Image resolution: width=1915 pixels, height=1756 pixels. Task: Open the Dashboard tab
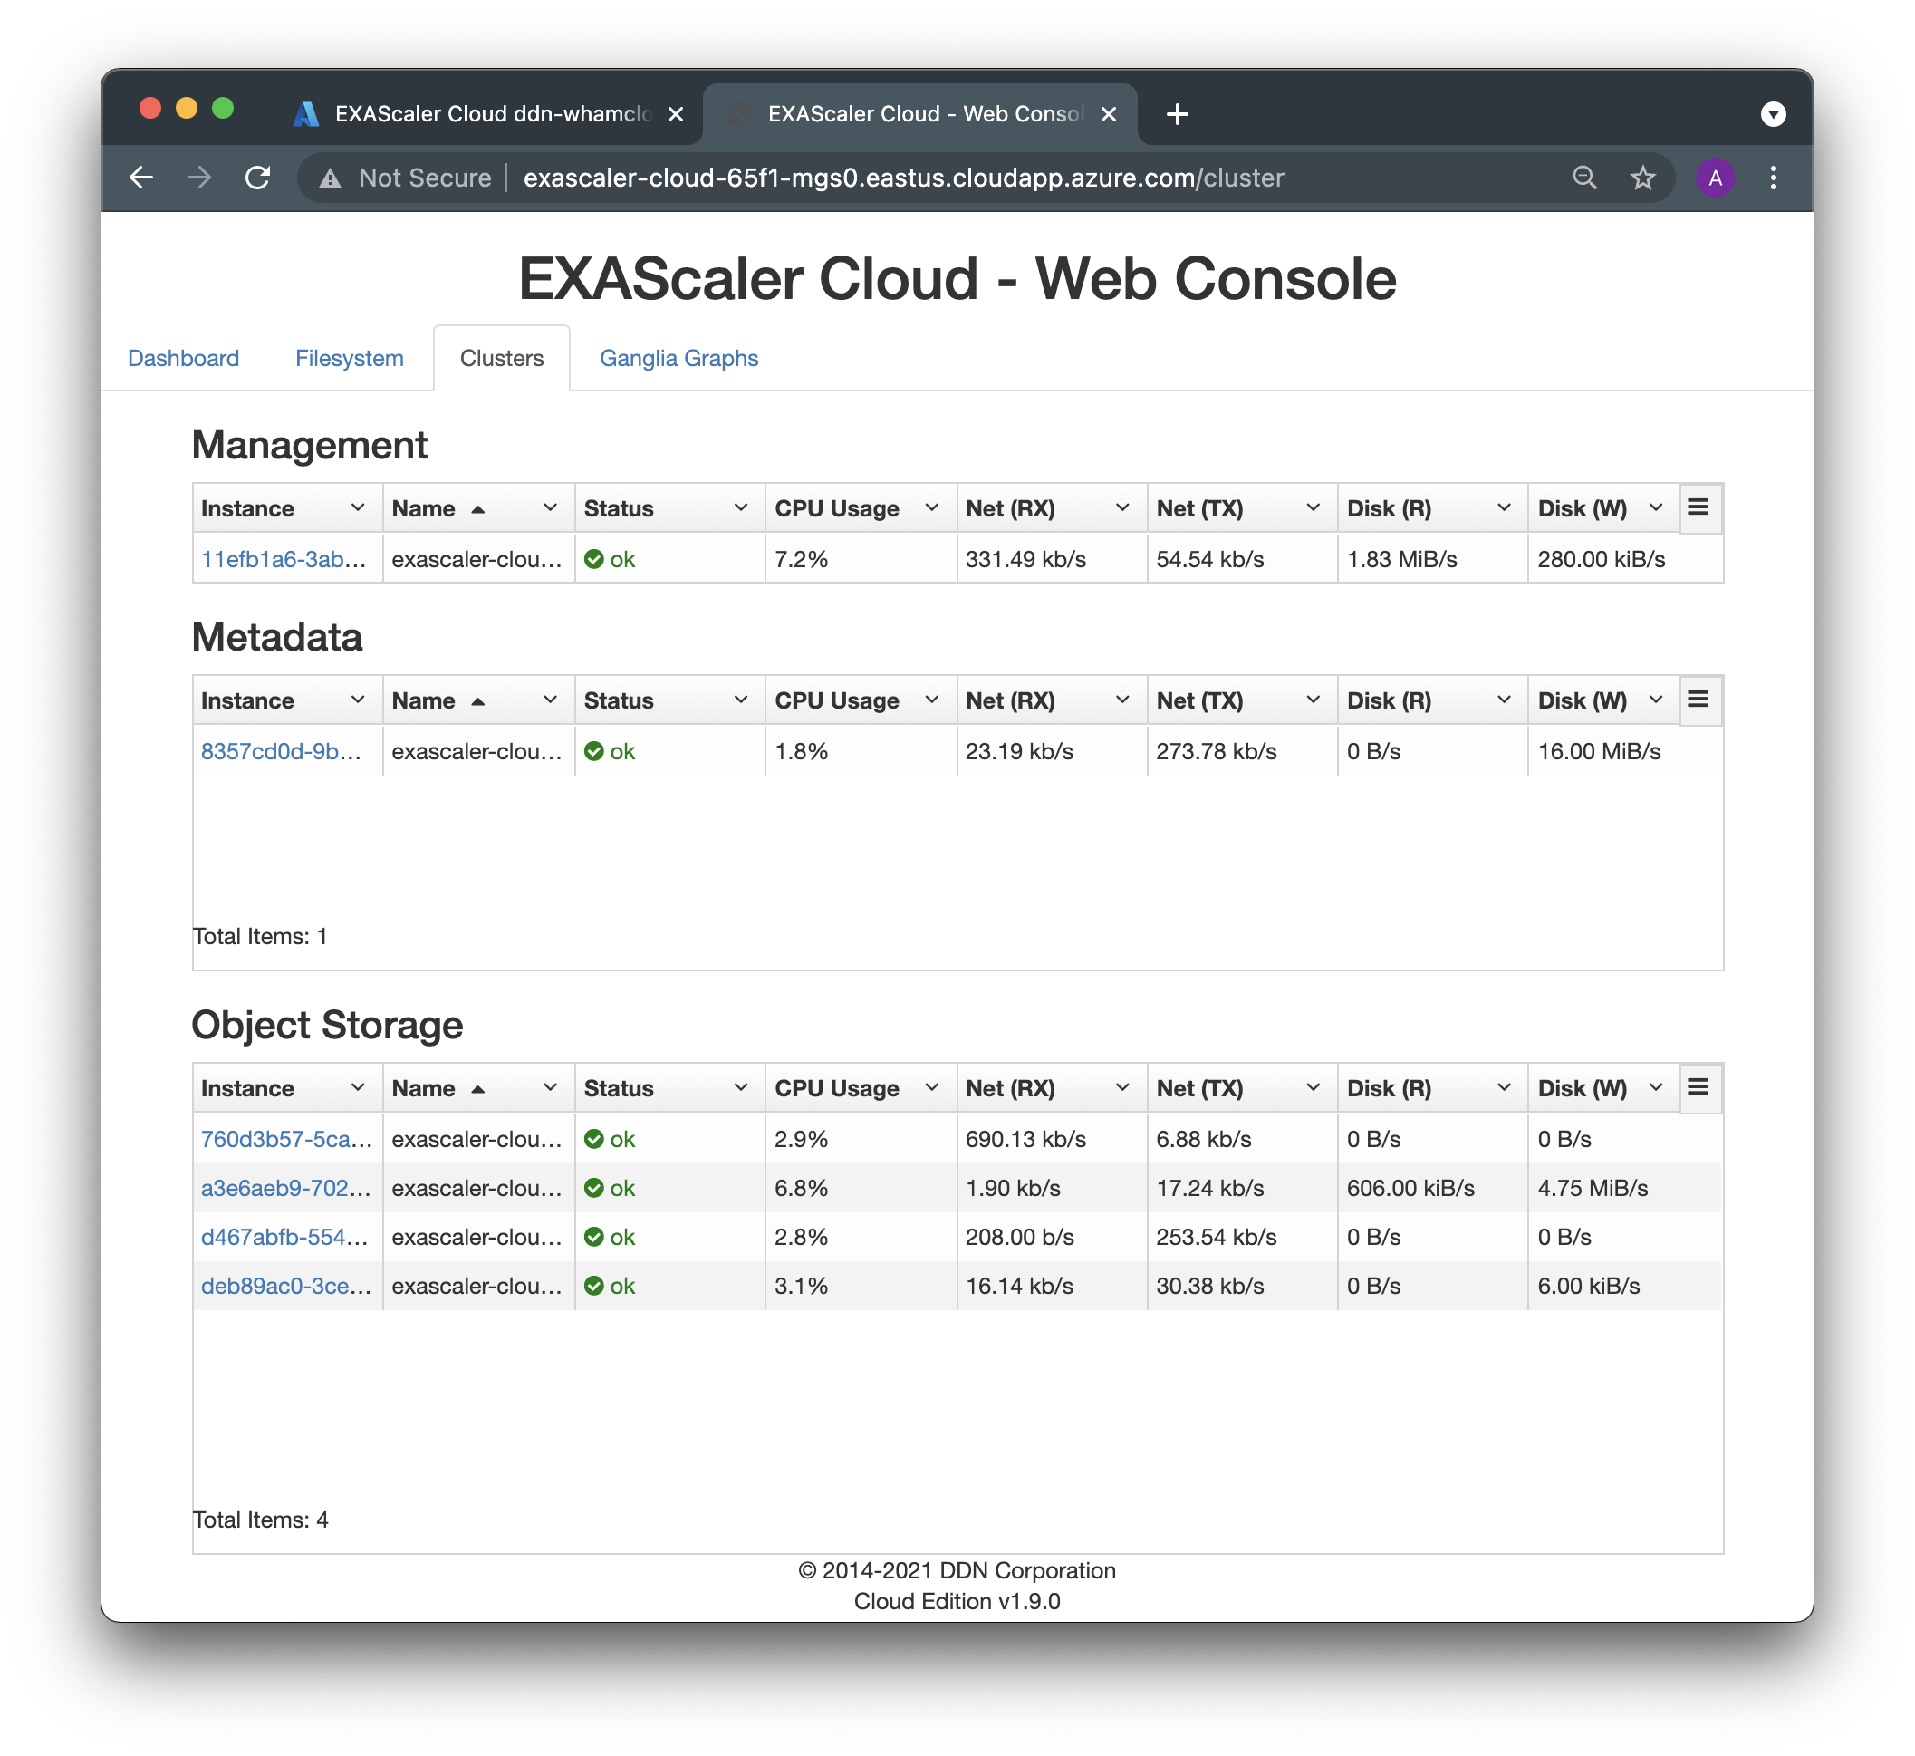pos(183,358)
